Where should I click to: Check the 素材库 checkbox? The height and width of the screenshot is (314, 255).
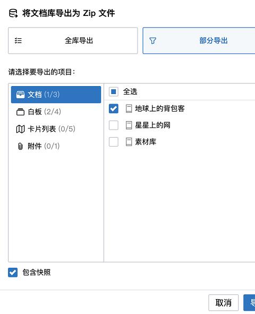coord(114,142)
